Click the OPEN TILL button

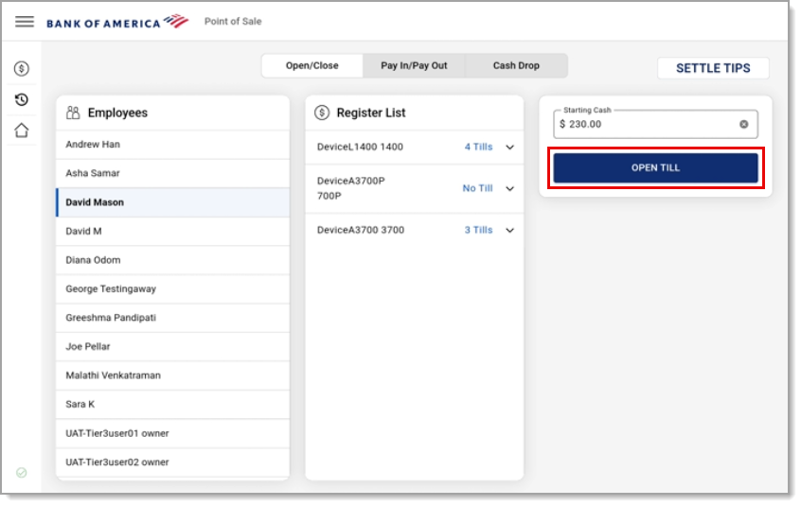point(655,167)
